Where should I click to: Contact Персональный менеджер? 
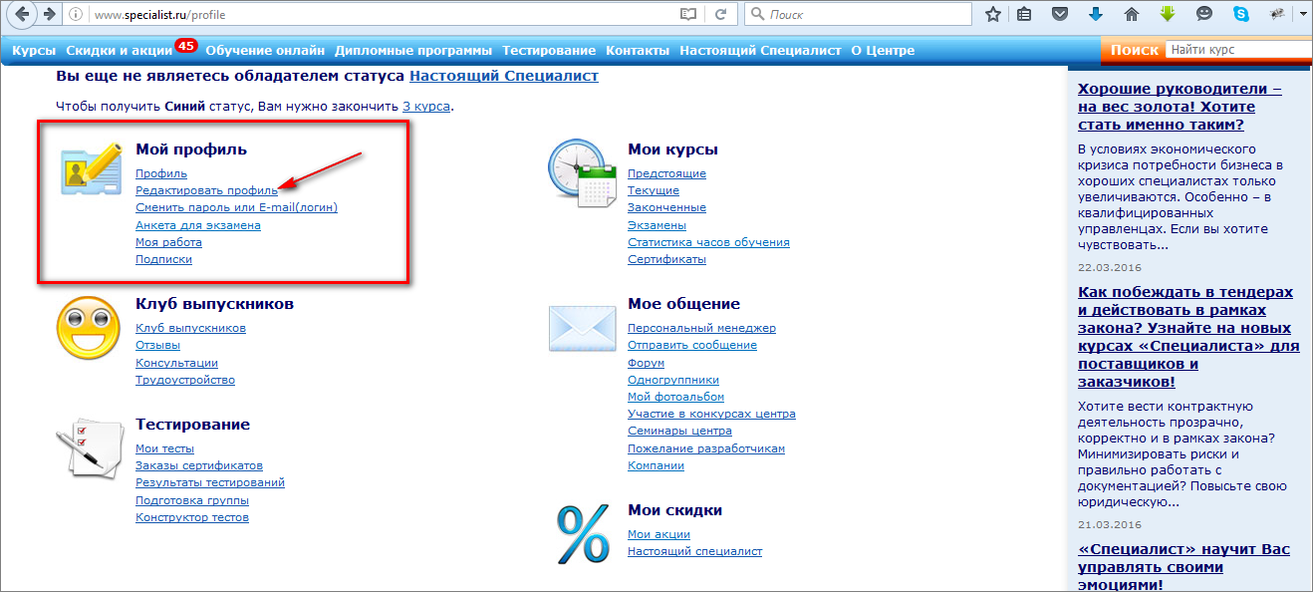pos(701,328)
